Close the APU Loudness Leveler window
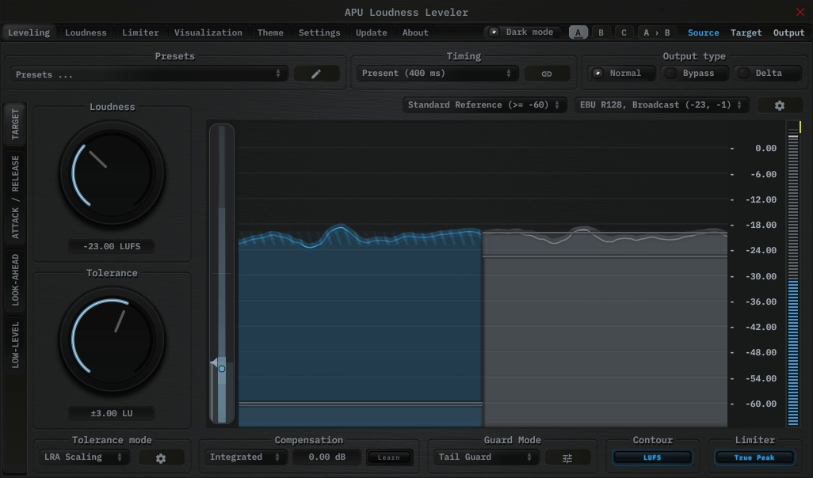This screenshot has height=478, width=813. pyautogui.click(x=800, y=12)
